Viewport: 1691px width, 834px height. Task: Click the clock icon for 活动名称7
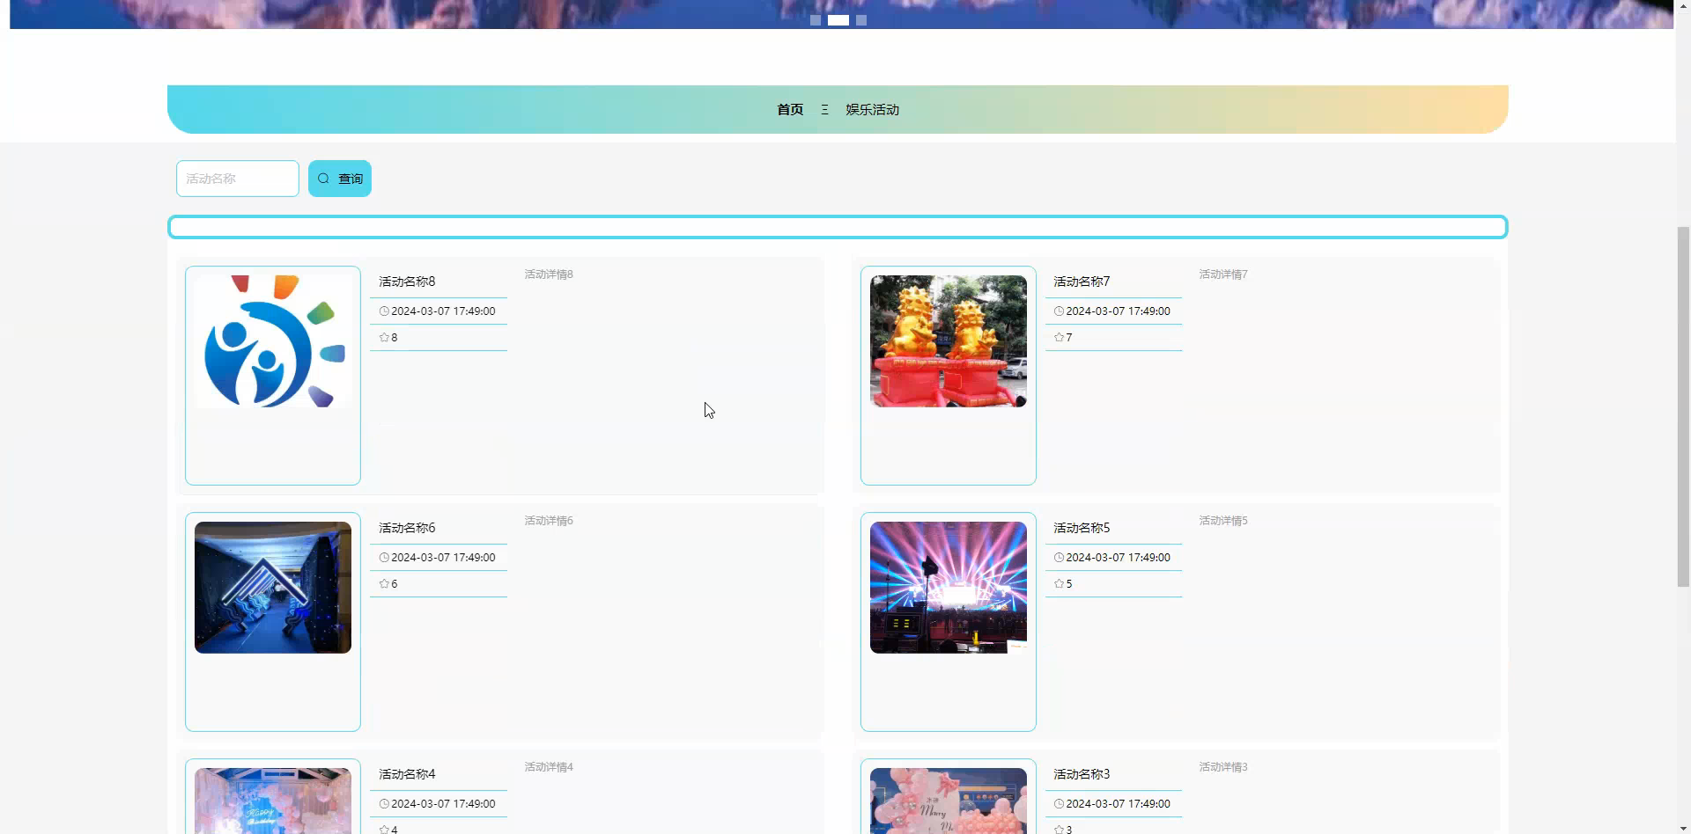(1059, 311)
